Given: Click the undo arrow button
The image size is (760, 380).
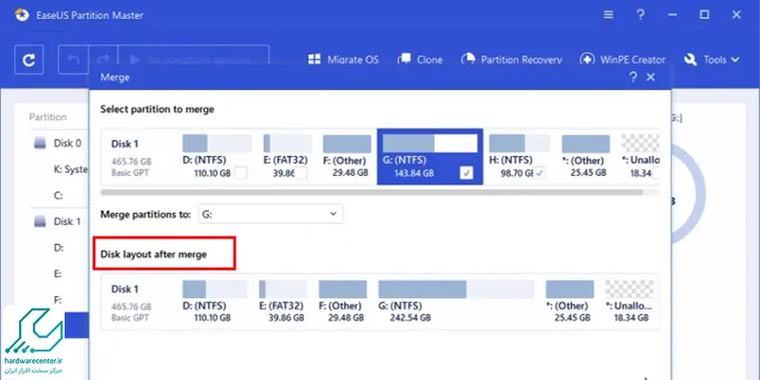Looking at the screenshot, I should coord(73,60).
